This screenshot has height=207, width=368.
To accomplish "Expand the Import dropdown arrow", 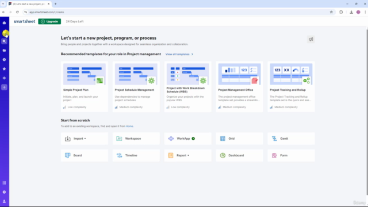I will 85,139.
